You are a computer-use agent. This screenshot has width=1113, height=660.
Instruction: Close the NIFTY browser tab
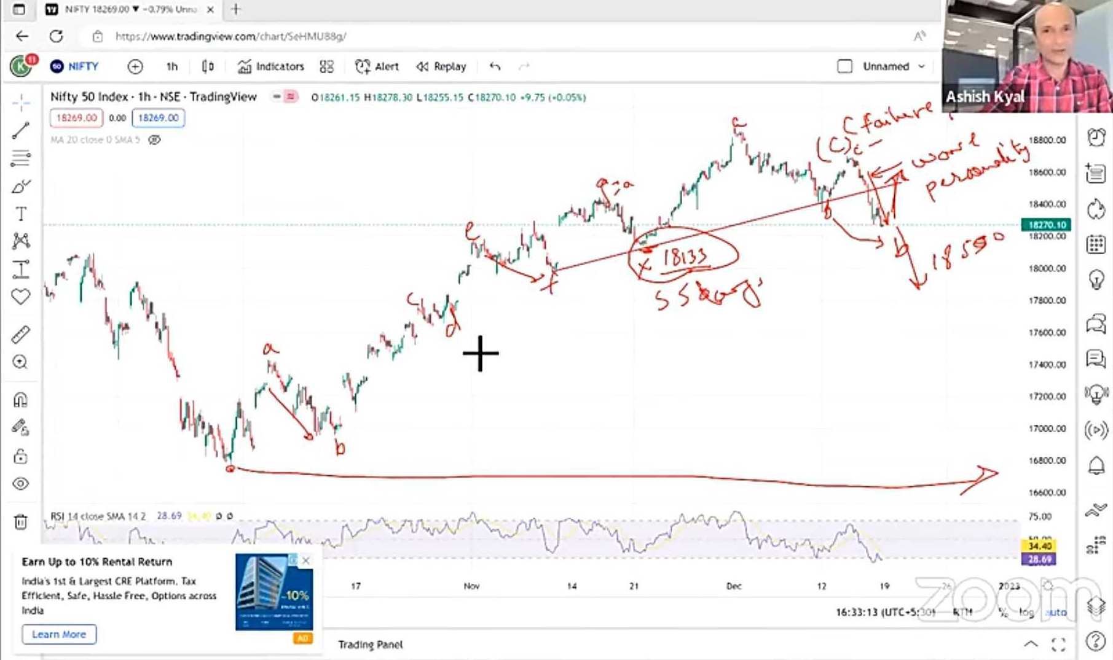pyautogui.click(x=210, y=9)
